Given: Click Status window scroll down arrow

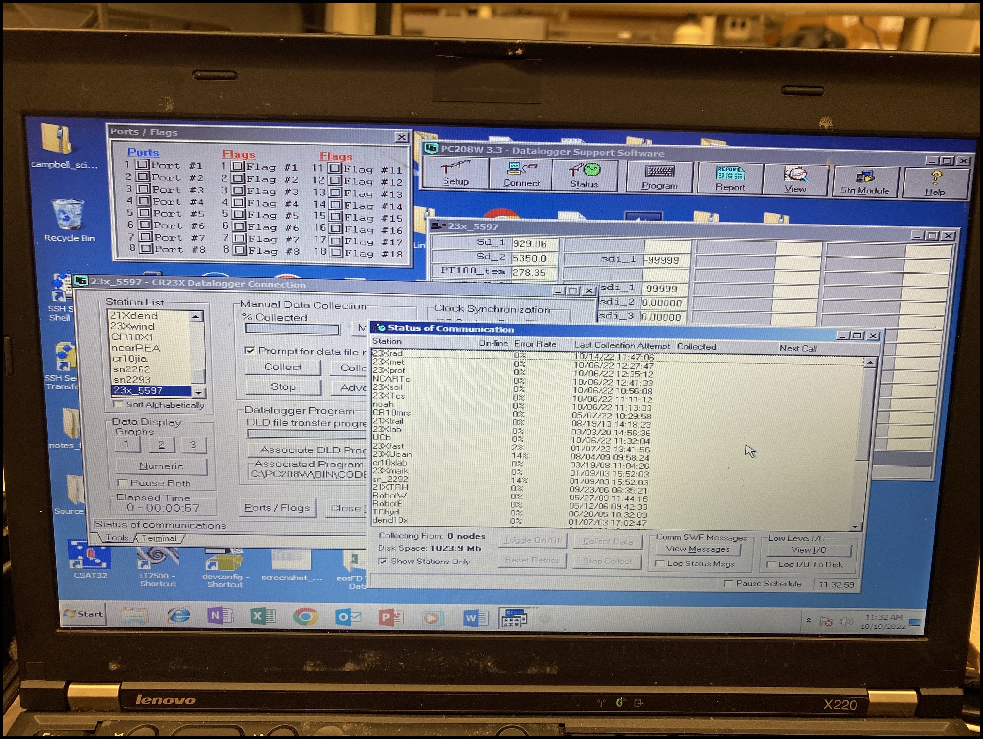Looking at the screenshot, I should [x=856, y=527].
